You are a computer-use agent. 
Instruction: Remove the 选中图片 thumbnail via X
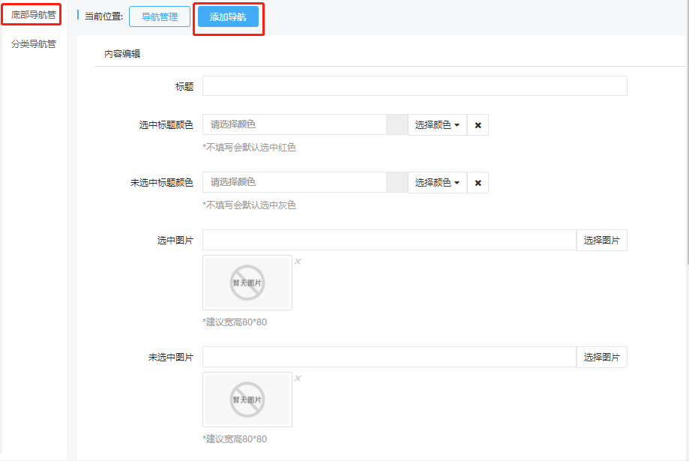pyautogui.click(x=298, y=261)
